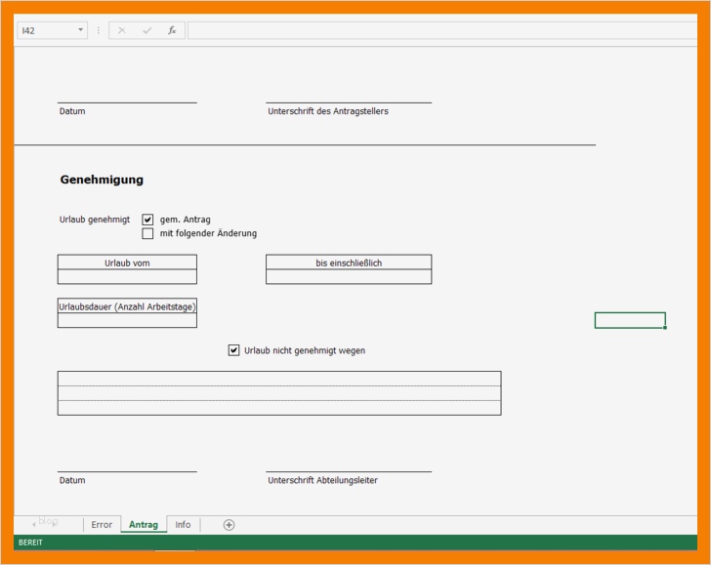Click the 'Genehmigung' heading
The image size is (711, 565).
(102, 180)
